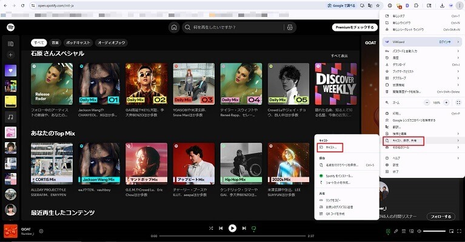Reload page with Chrome refresh icon
Viewport: 465px width, 242px height.
(x=23, y=5)
